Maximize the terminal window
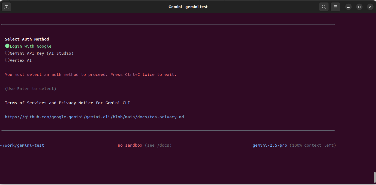 click(x=359, y=7)
